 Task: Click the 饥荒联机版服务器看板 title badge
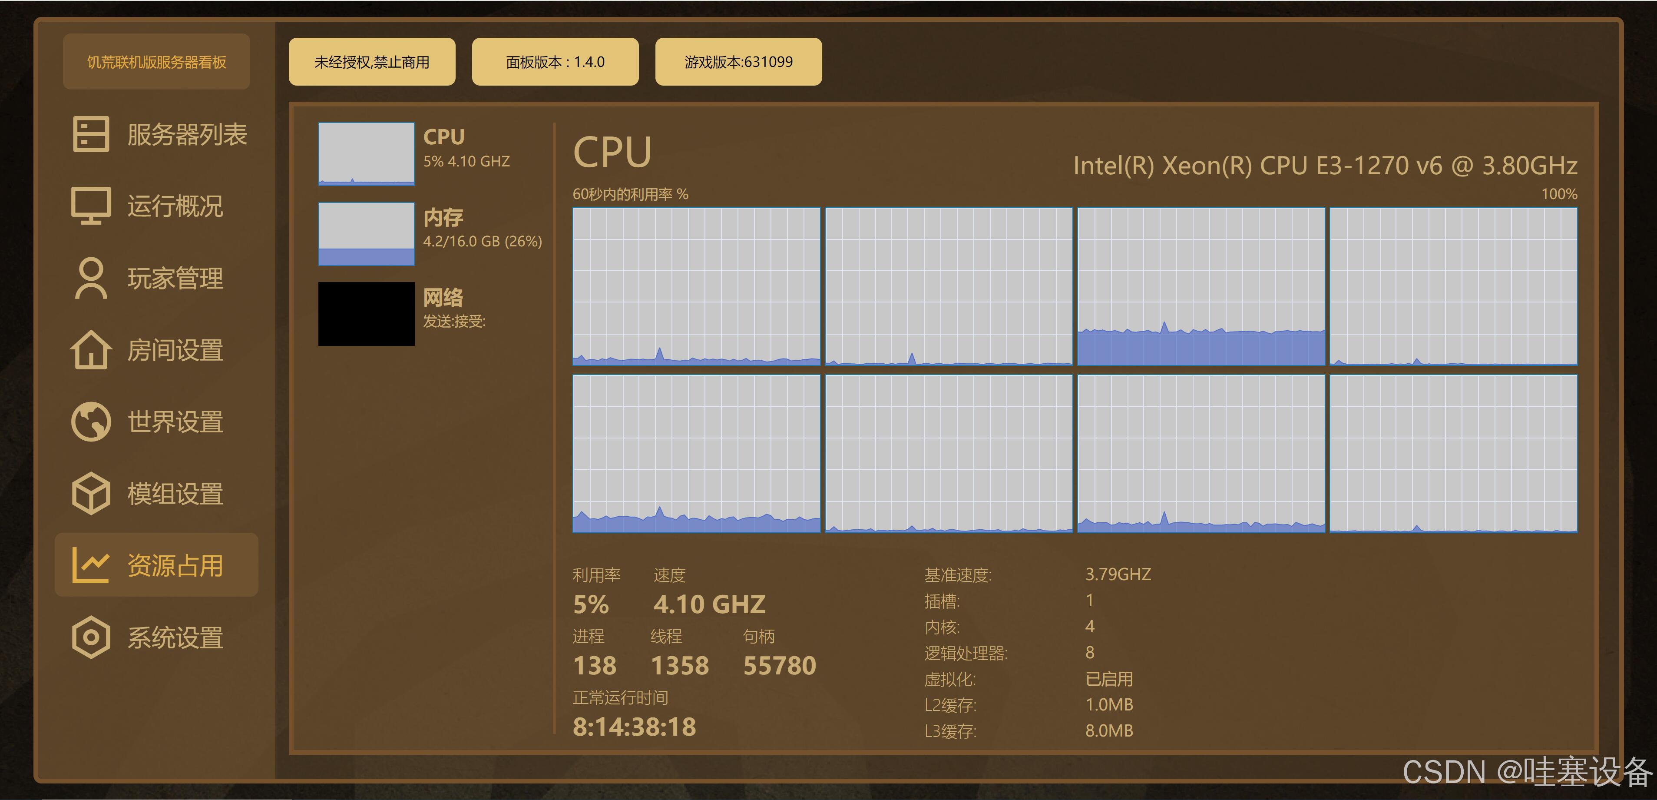(x=156, y=62)
